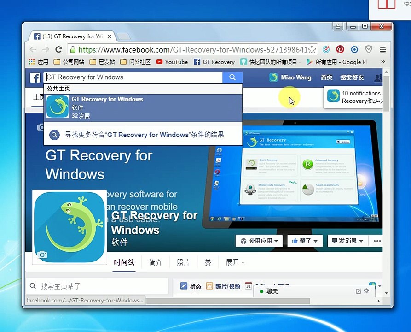Click the 主页 page tab at left
Image resolution: width=411 pixels, height=332 pixels.
(x=38, y=97)
